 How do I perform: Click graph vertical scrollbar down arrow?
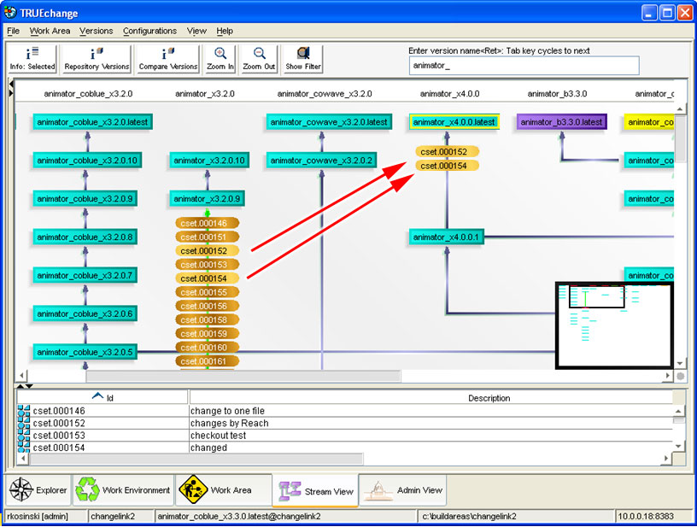click(680, 364)
